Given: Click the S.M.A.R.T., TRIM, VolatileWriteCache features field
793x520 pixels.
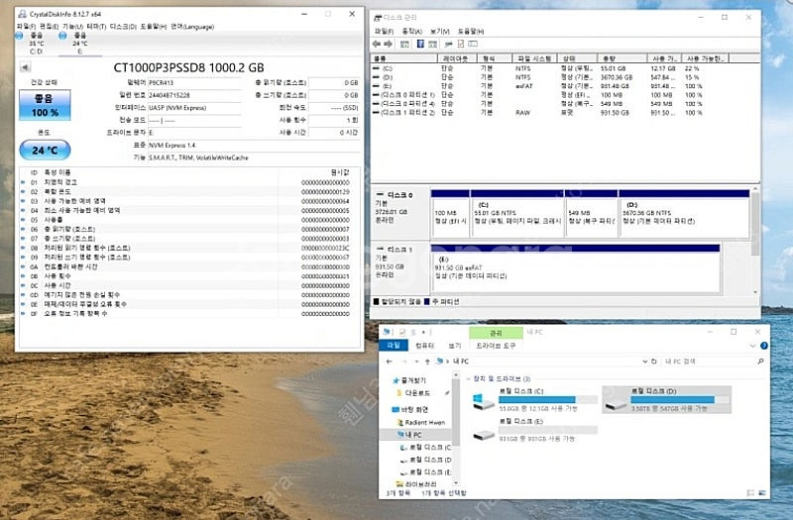Looking at the screenshot, I should (253, 157).
